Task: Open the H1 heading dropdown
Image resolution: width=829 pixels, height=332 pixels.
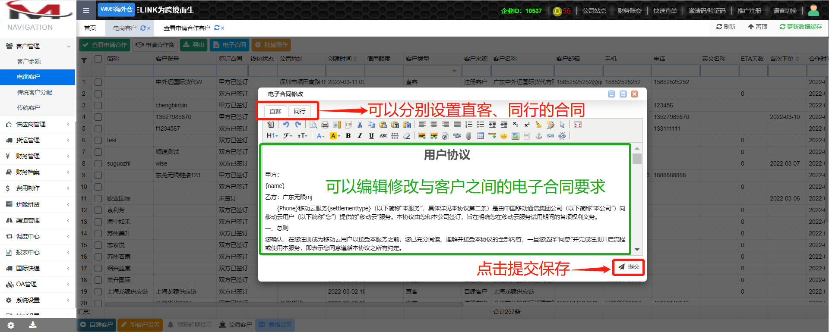Action: pos(272,136)
